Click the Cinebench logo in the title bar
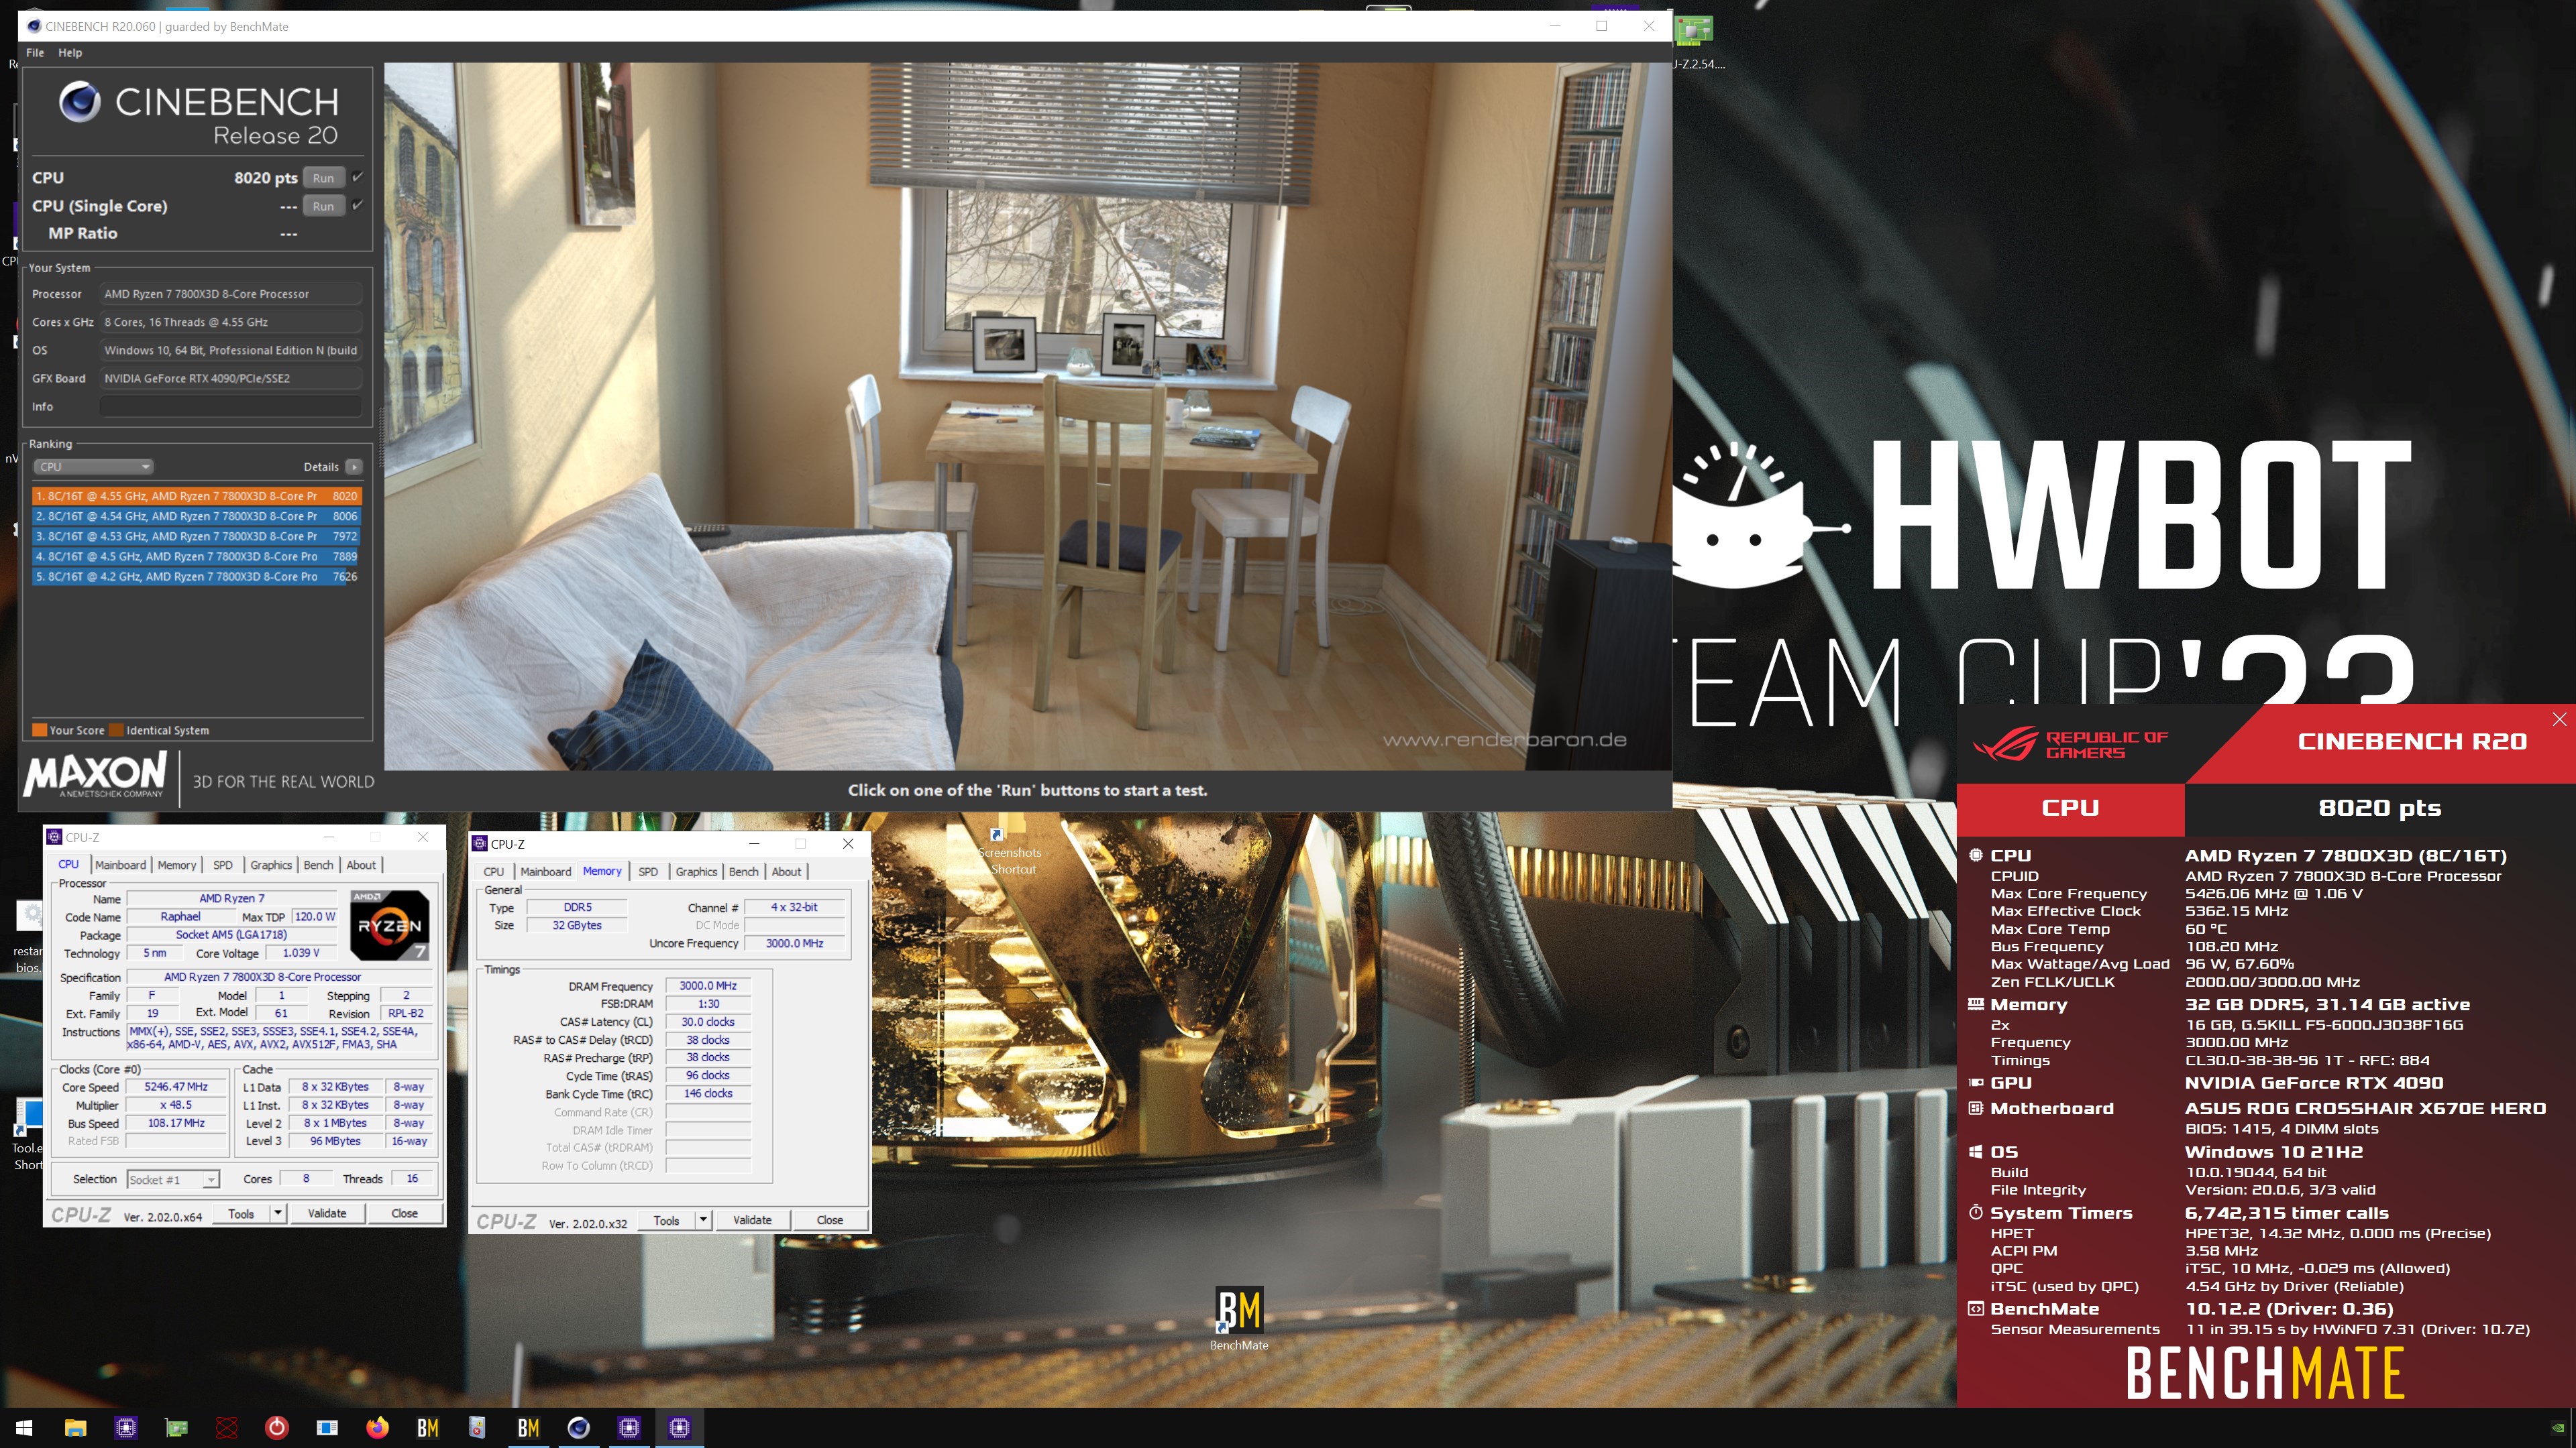2576x1448 pixels. (x=34, y=26)
